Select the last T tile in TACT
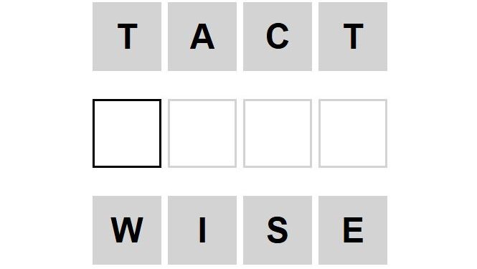This screenshot has width=477, height=269. click(353, 37)
